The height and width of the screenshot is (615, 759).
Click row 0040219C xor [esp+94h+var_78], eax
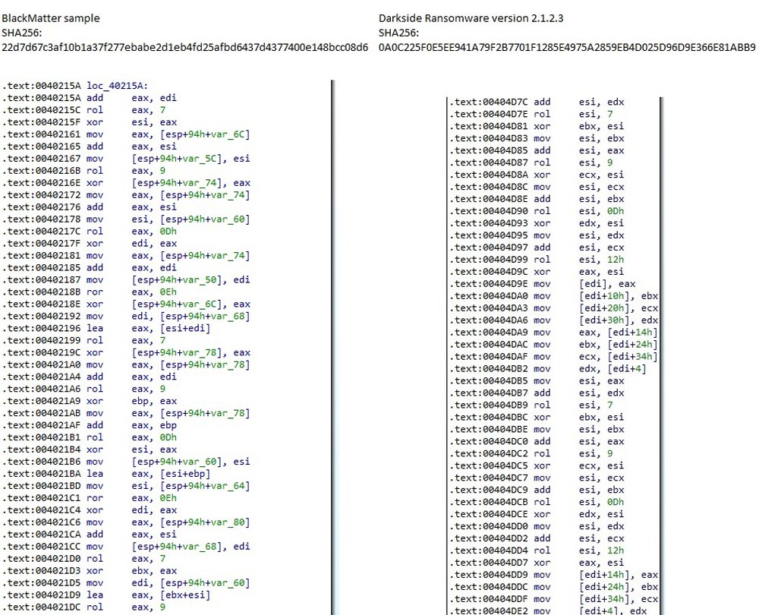pos(126,352)
